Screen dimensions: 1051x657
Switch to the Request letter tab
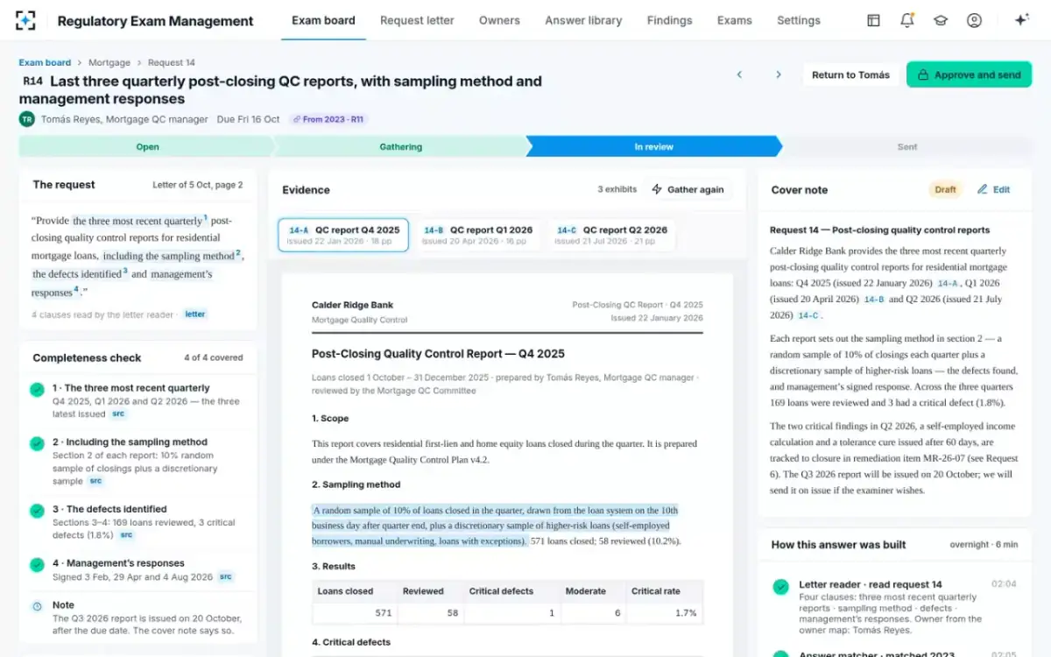click(x=416, y=20)
